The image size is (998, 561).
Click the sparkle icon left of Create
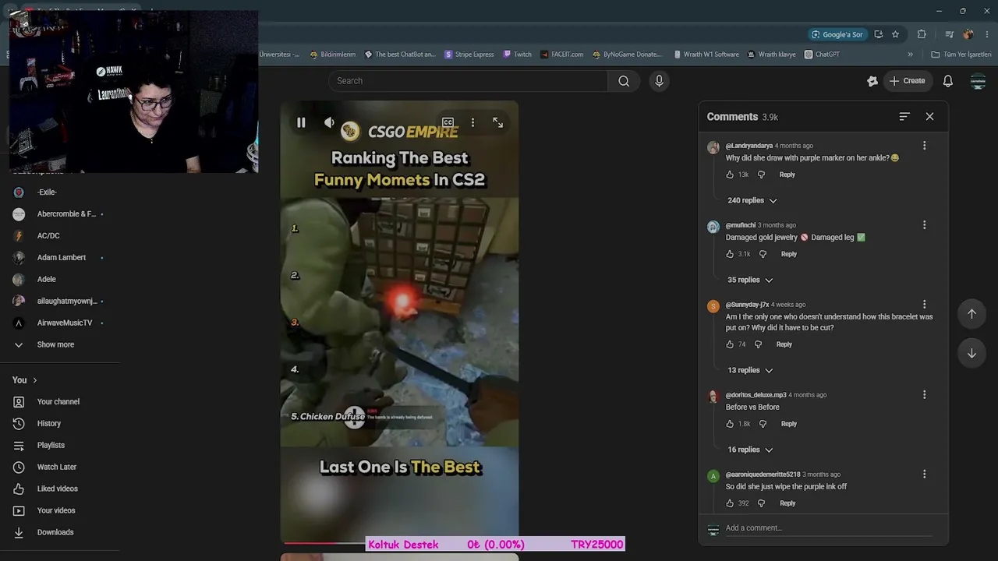(x=872, y=81)
